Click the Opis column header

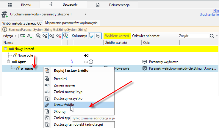(161, 43)
